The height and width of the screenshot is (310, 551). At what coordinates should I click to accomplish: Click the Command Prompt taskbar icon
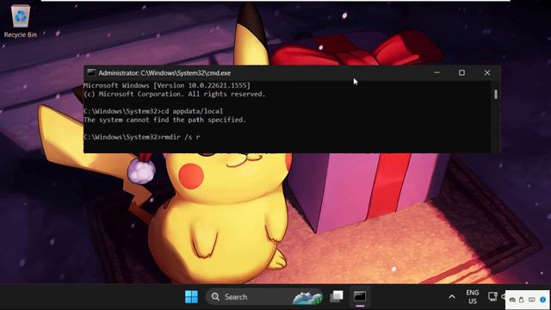(360, 296)
